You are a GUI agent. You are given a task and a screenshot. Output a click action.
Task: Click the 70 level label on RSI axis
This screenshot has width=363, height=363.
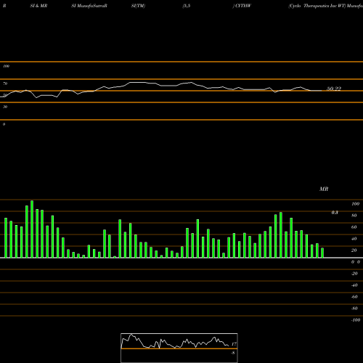5,83
